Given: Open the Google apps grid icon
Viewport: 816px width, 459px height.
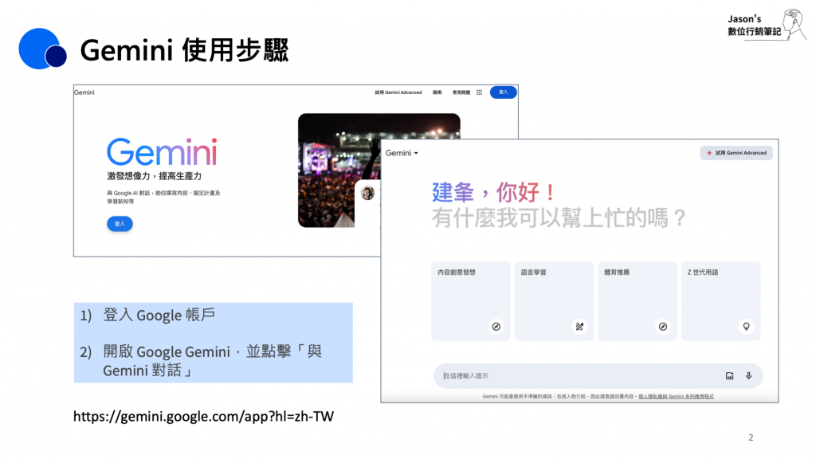Looking at the screenshot, I should pos(479,92).
